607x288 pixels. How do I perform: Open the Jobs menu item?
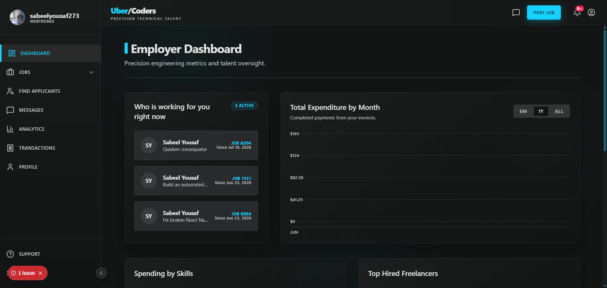[x=51, y=72]
